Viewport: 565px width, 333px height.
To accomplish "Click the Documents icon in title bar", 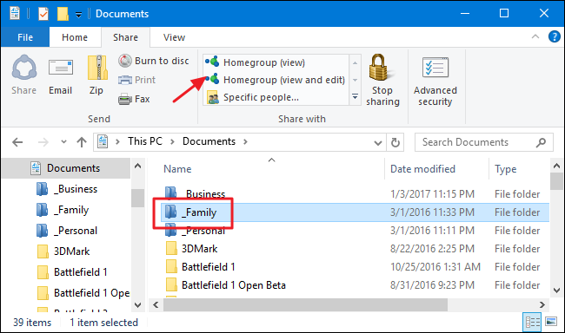I will (15, 13).
